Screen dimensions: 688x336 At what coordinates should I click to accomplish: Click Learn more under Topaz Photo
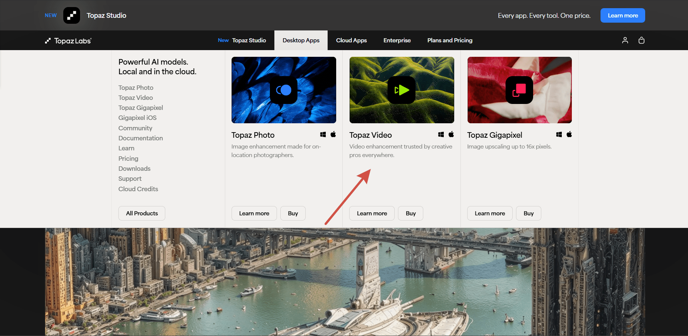[254, 213]
